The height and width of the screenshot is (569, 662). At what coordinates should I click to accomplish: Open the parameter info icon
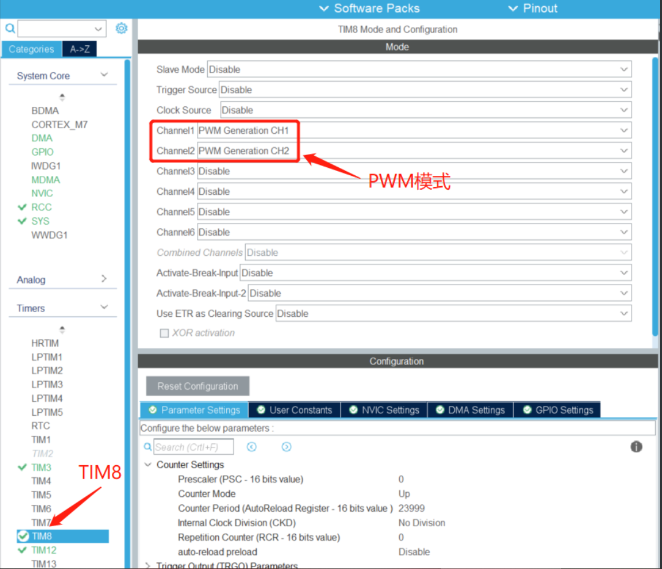[x=636, y=446]
